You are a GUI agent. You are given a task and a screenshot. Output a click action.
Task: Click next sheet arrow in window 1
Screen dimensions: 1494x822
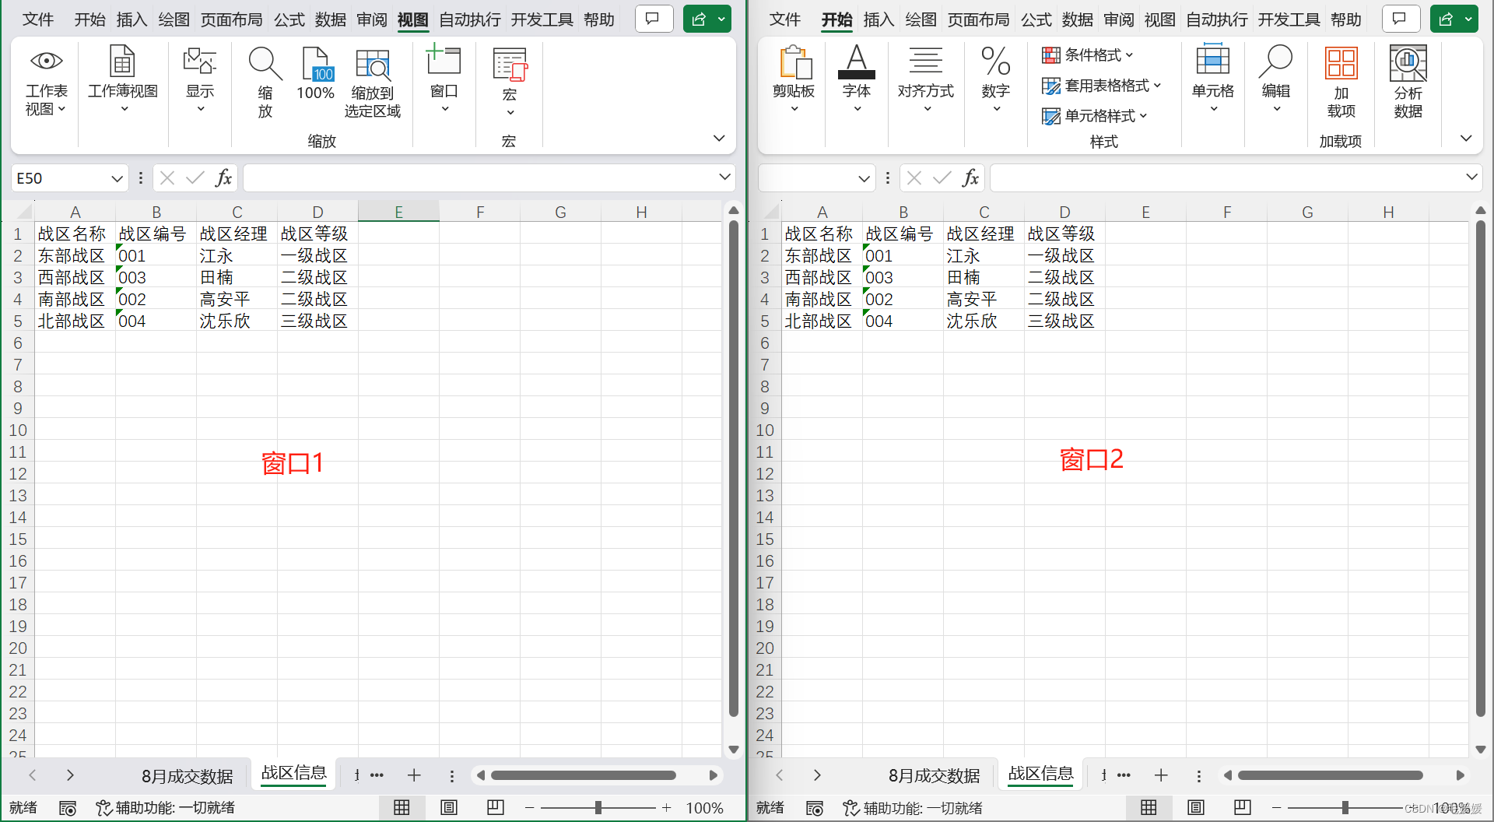[x=70, y=775]
